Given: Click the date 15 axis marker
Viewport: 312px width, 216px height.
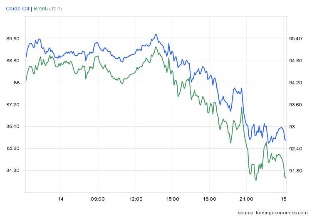Looking at the screenshot, I should [284, 199].
